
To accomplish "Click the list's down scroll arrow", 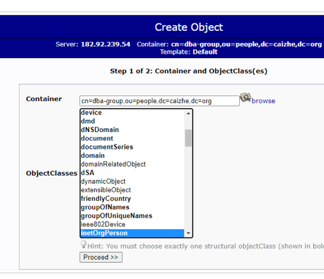I will point(188,233).
